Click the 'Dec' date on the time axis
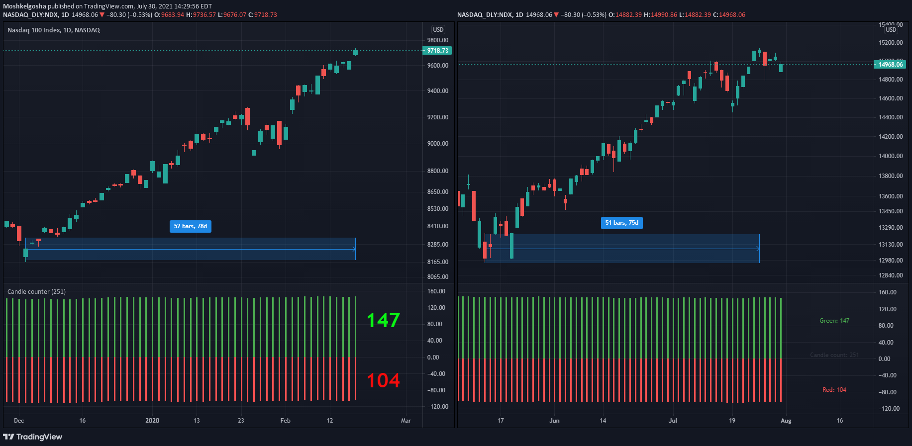 (19, 421)
